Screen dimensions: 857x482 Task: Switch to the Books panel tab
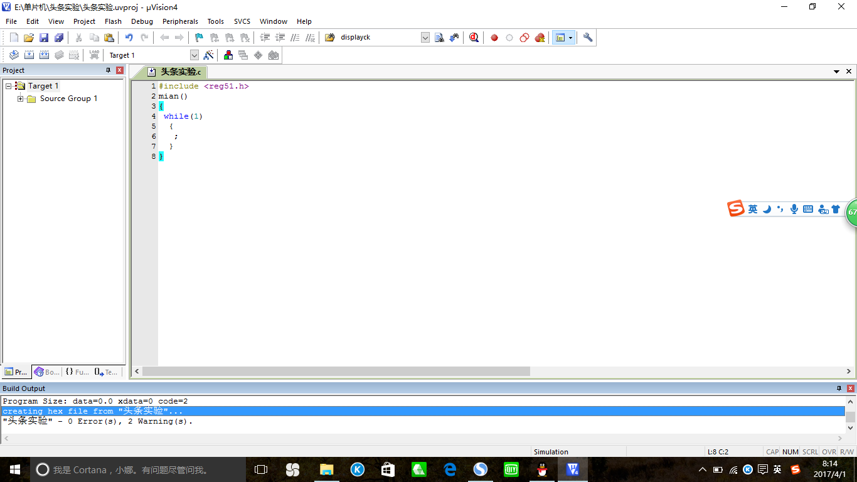point(47,372)
